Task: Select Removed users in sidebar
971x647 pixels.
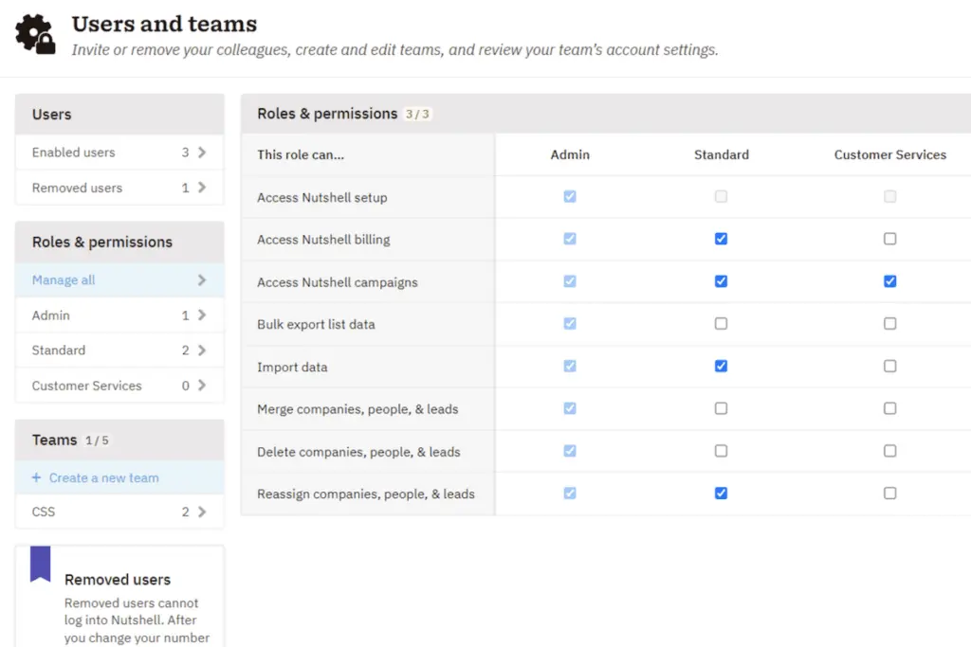Action: pyautogui.click(x=119, y=188)
